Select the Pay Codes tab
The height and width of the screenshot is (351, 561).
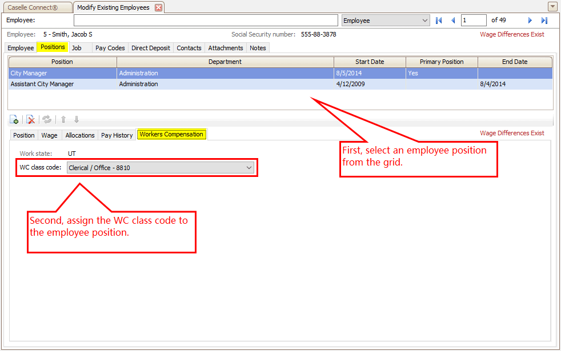click(x=110, y=48)
